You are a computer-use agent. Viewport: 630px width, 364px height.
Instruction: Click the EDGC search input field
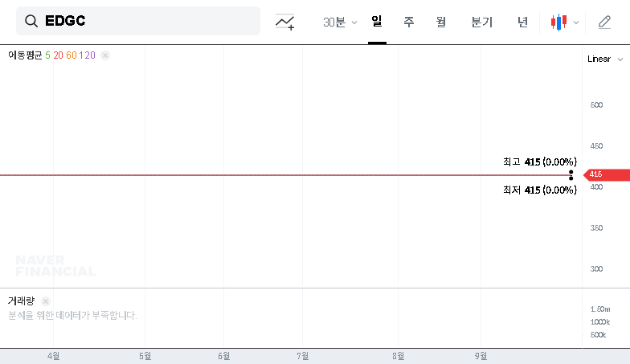click(138, 21)
